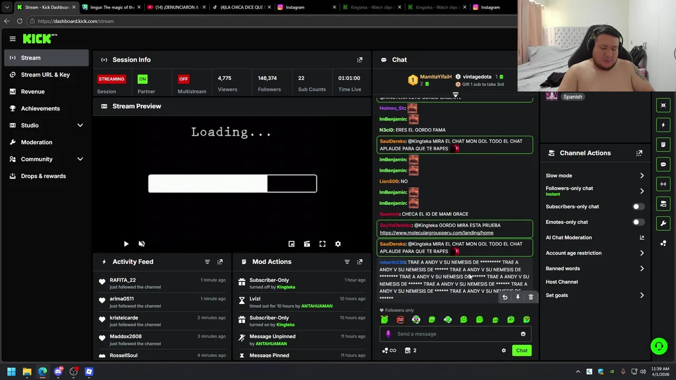Open chat settings gear icon

(503, 350)
